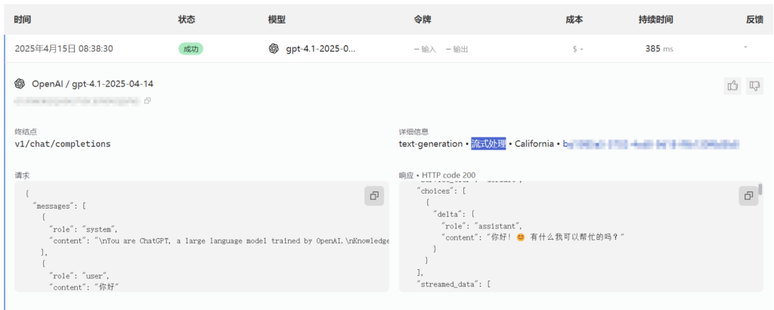This screenshot has height=310, width=774.
Task: Click model name gpt-4.1-2025-0... in row
Action: pos(320,49)
